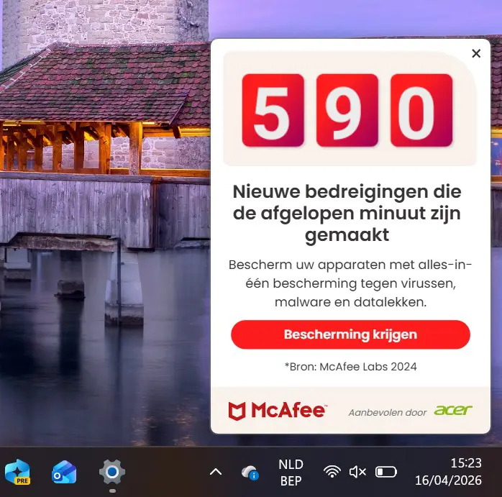502x497 pixels.
Task: Click the red digit 0 tile
Action: click(421, 110)
